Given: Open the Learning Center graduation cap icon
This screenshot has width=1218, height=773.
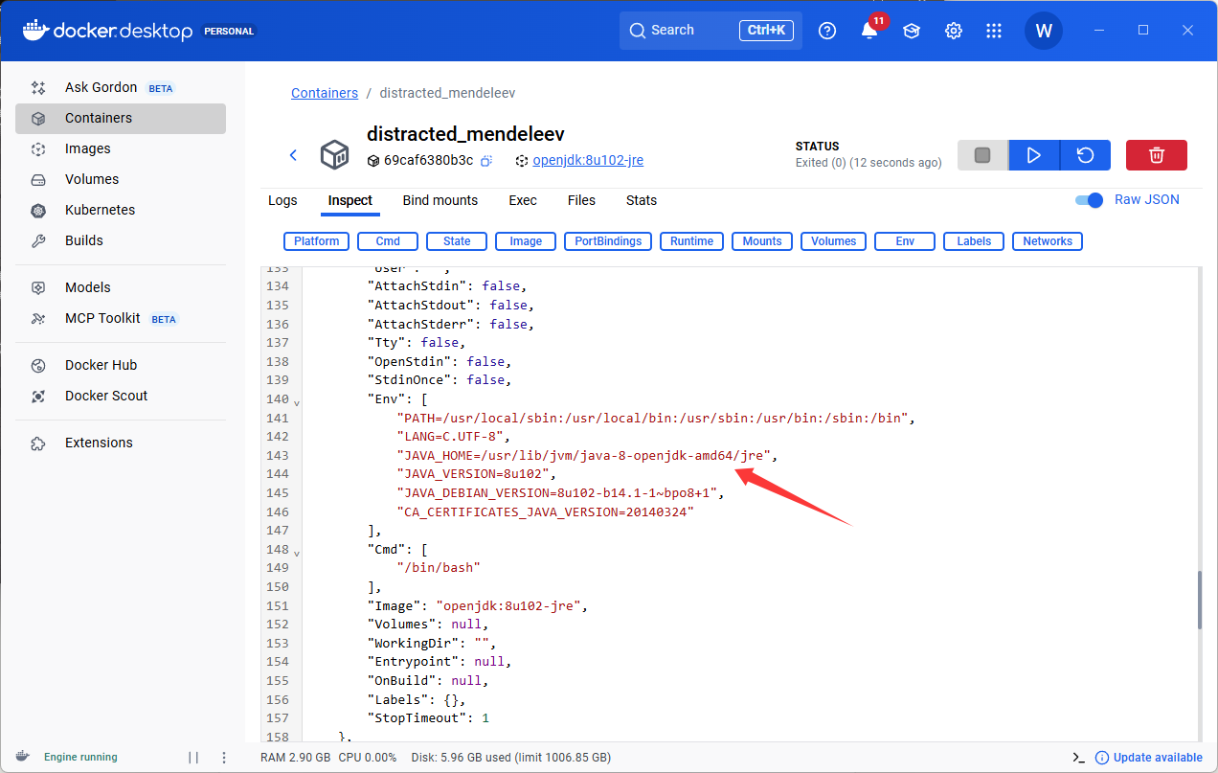Looking at the screenshot, I should (911, 31).
